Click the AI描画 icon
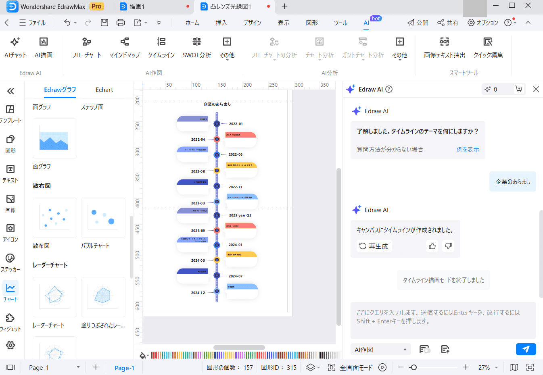 (43, 42)
